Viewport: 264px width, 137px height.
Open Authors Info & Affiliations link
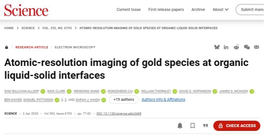point(163,100)
